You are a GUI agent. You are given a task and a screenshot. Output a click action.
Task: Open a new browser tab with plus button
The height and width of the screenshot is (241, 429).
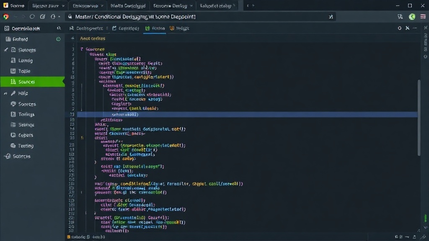(x=253, y=5)
